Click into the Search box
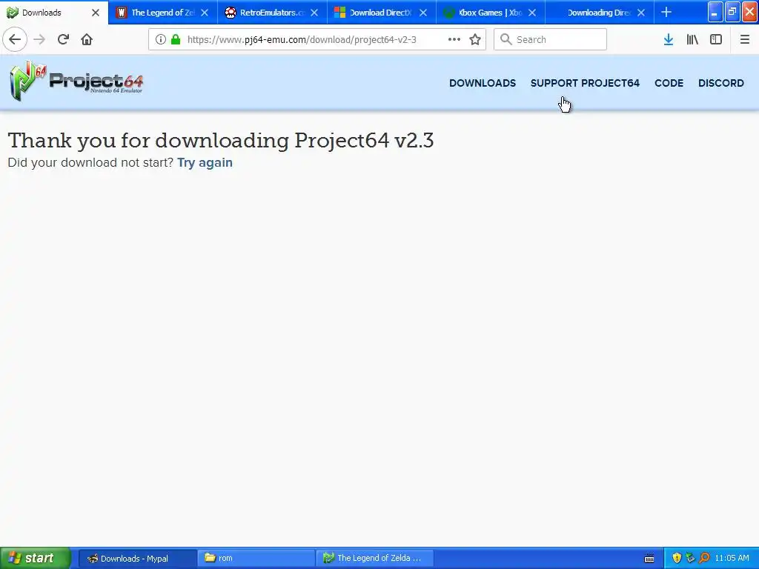 pyautogui.click(x=550, y=39)
